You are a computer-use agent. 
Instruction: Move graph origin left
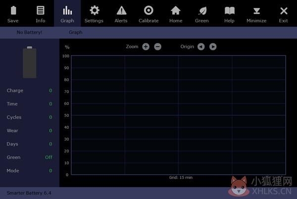[x=201, y=47]
